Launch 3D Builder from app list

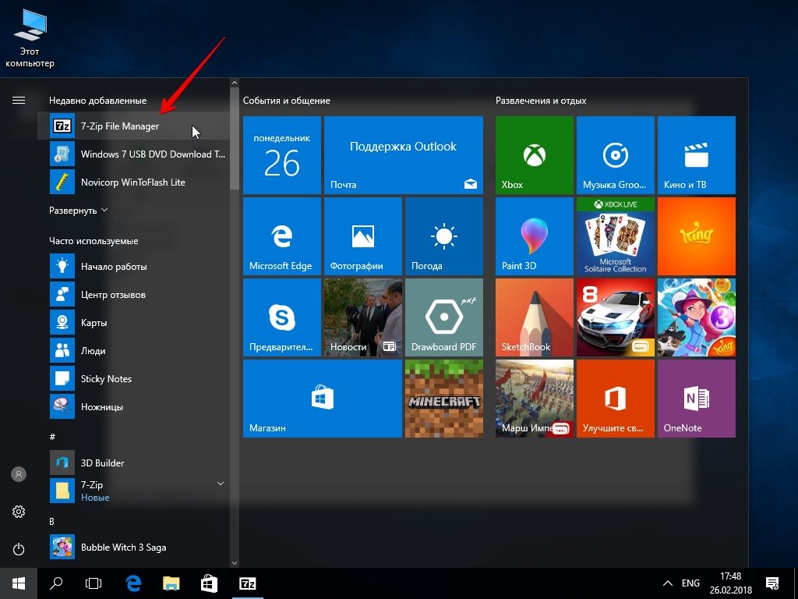(133, 463)
